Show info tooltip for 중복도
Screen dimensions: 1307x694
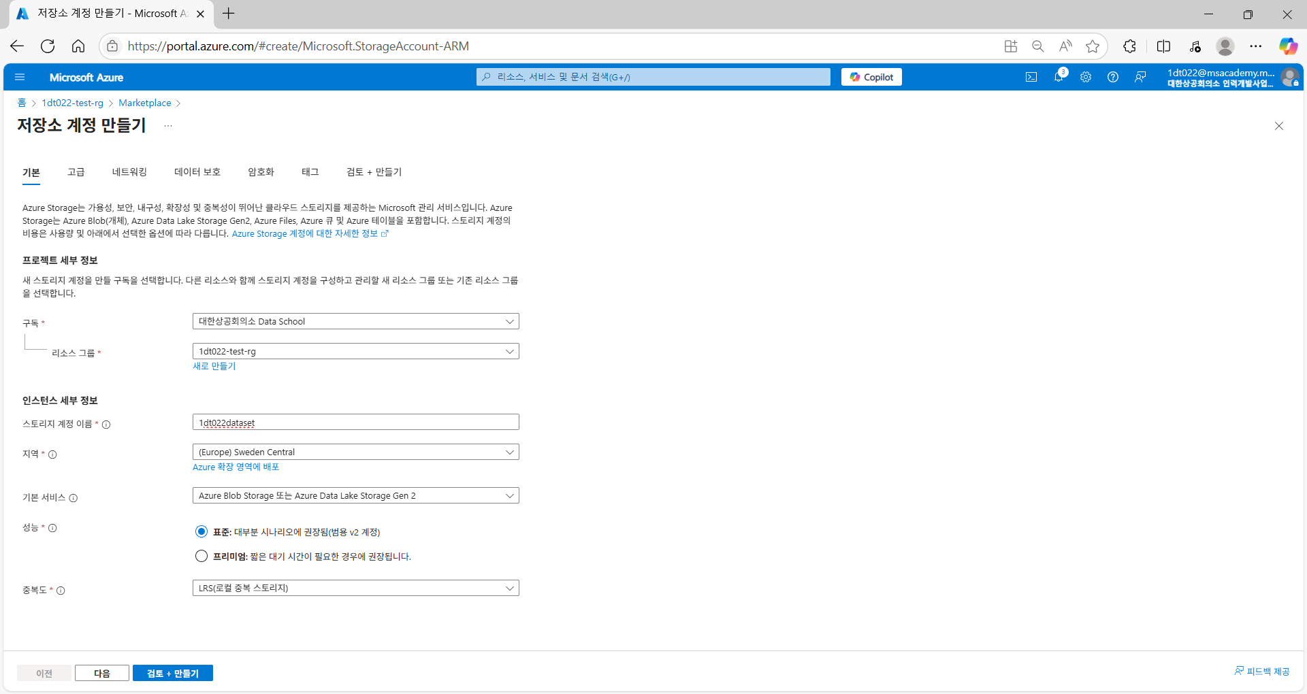[61, 591]
